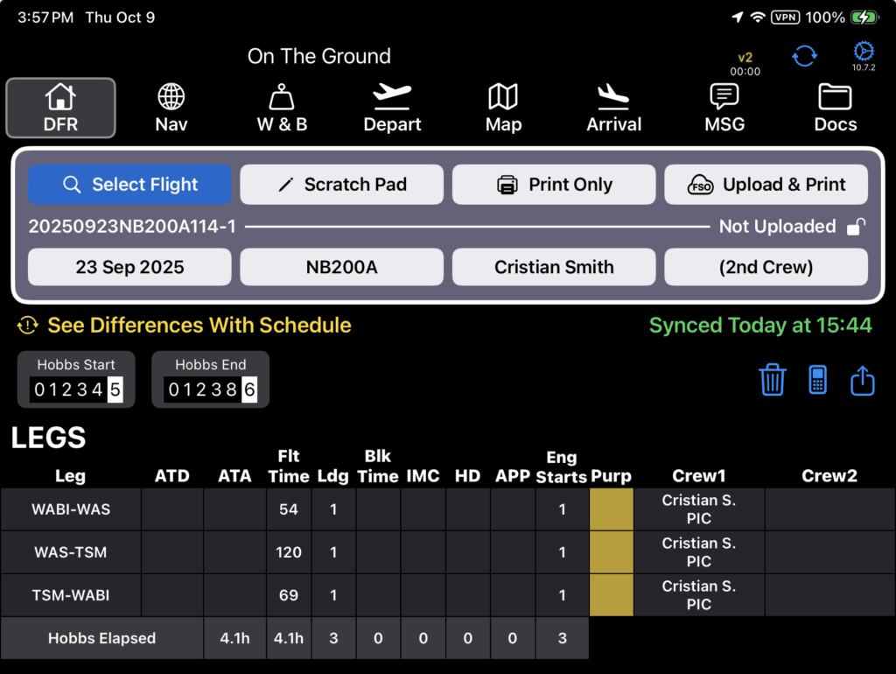Switch to the Depart tab
The width and height of the screenshot is (896, 674).
pyautogui.click(x=392, y=108)
